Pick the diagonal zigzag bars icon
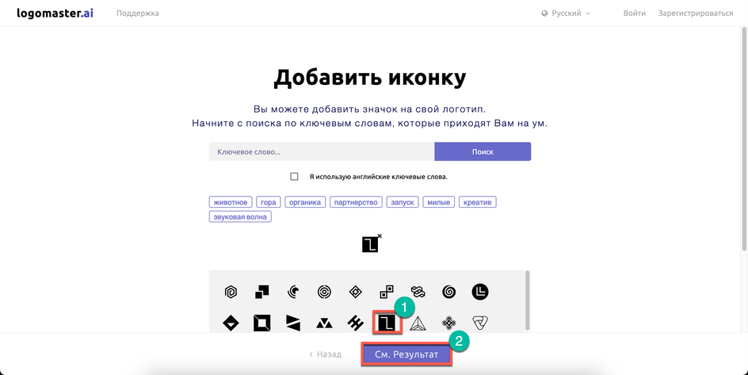748x375 pixels. click(356, 323)
